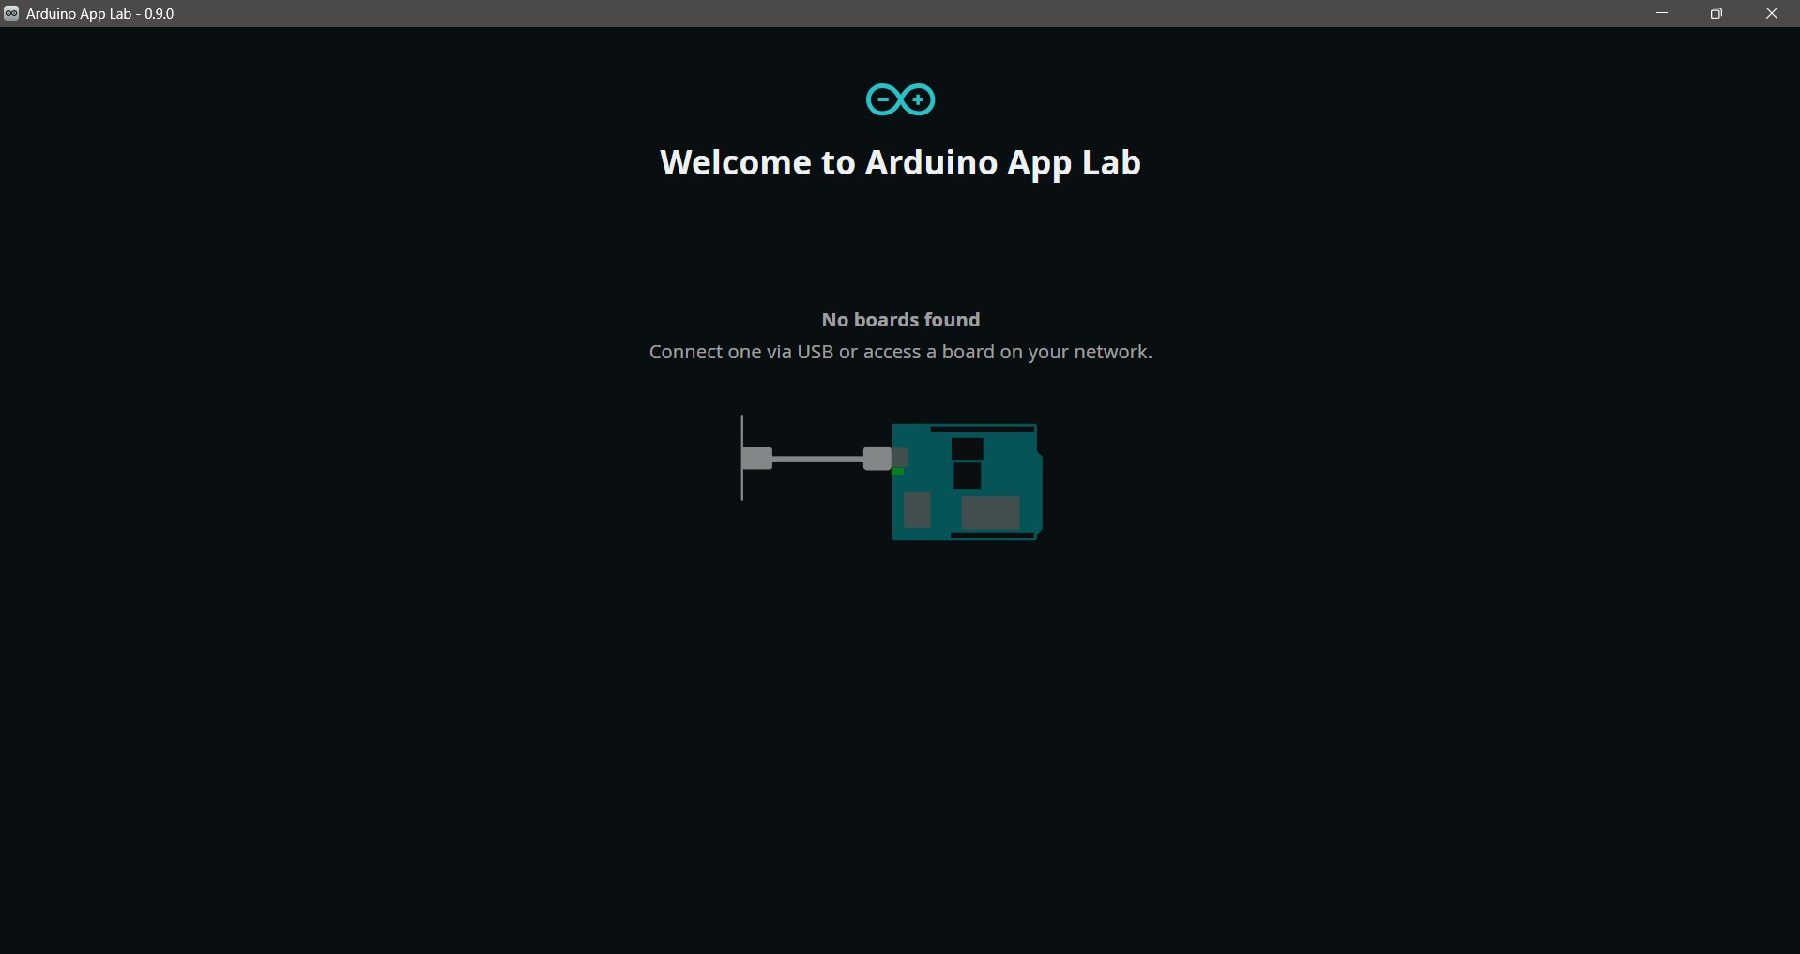The height and width of the screenshot is (954, 1800).
Task: Minimize the Arduino App Lab window
Action: pyautogui.click(x=1662, y=13)
